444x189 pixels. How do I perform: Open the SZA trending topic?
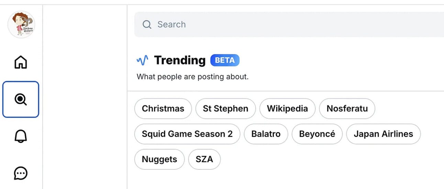(204, 159)
